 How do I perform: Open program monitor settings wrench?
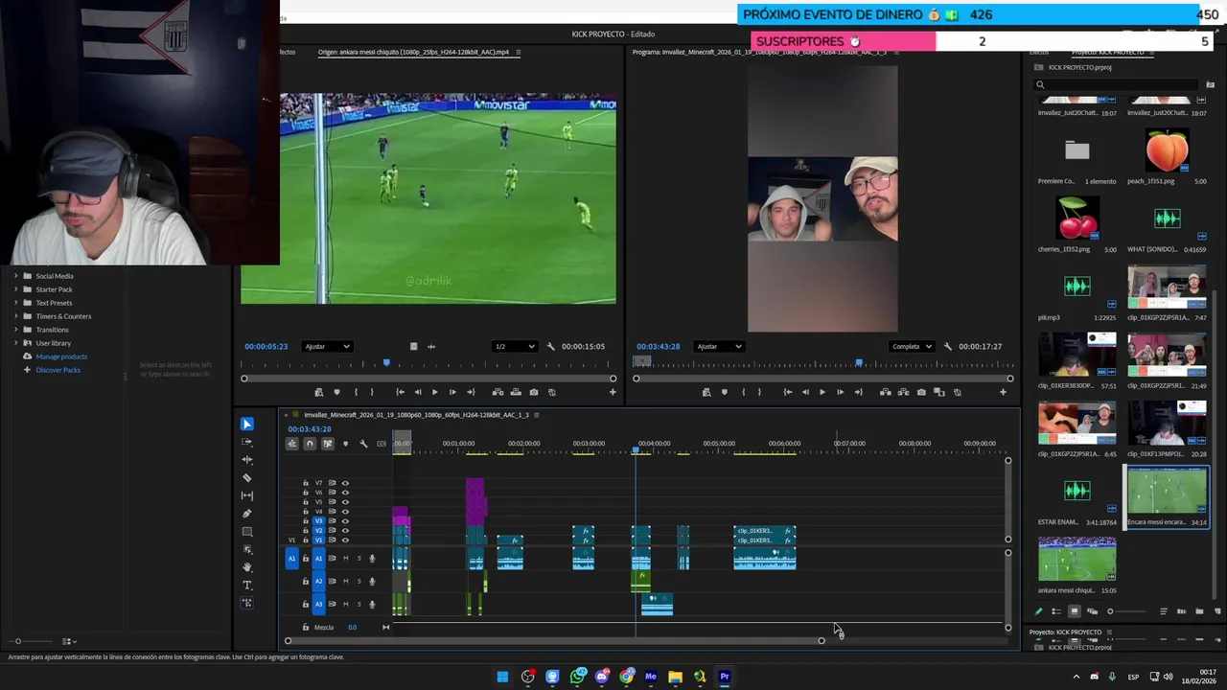[948, 346]
